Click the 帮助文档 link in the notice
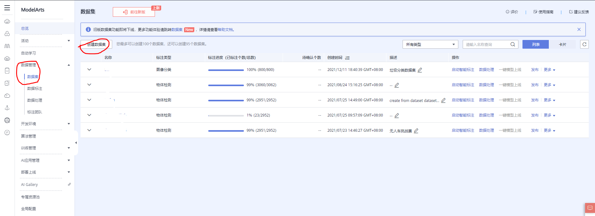Image resolution: width=595 pixels, height=216 pixels. point(225,30)
